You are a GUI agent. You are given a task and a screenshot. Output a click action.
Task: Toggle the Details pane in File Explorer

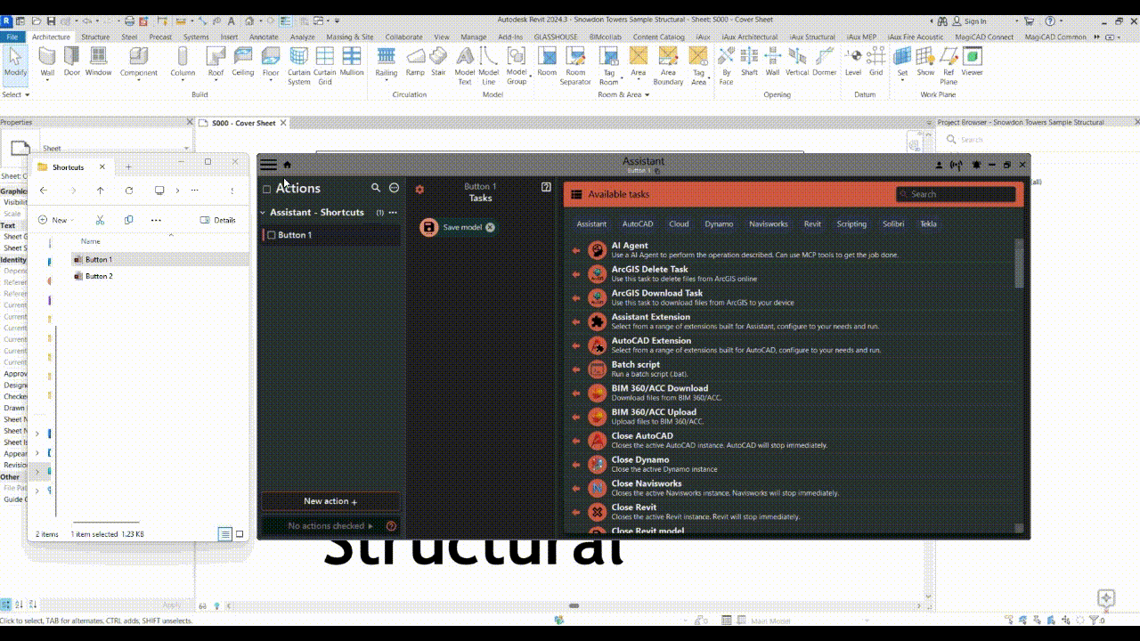click(218, 220)
